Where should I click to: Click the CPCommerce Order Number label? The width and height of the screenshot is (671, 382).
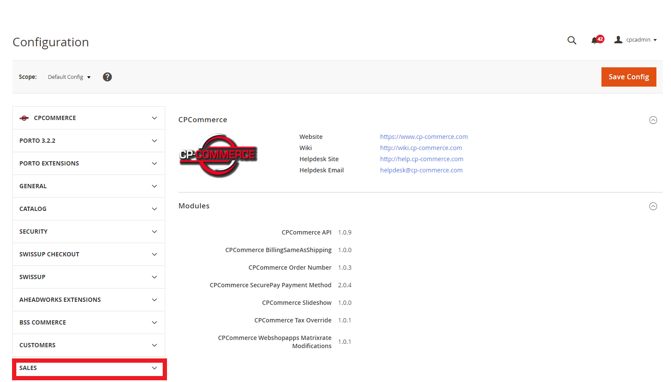point(290,268)
